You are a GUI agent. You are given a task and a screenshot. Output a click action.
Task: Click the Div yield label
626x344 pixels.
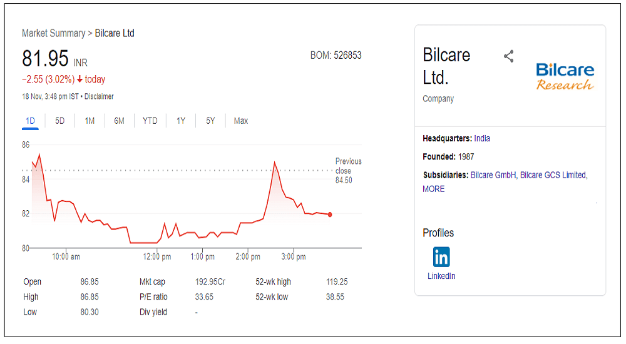pos(153,312)
